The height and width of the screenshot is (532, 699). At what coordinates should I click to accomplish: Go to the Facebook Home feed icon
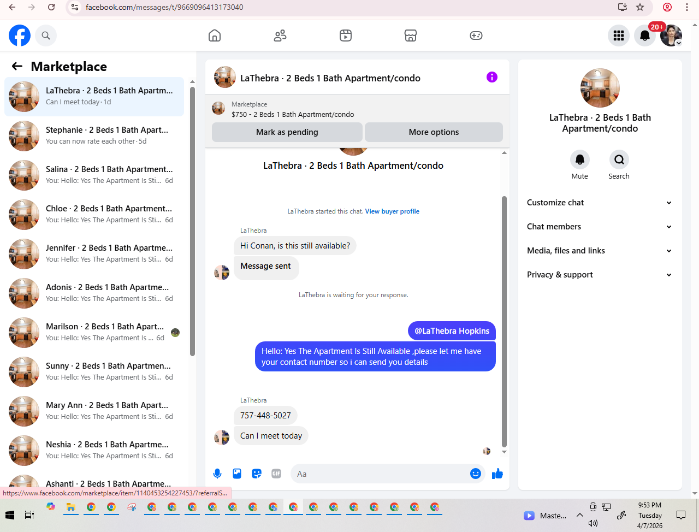pos(215,36)
